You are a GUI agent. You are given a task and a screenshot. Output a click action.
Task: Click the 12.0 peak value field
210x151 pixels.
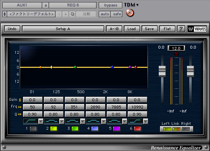tap(176, 48)
